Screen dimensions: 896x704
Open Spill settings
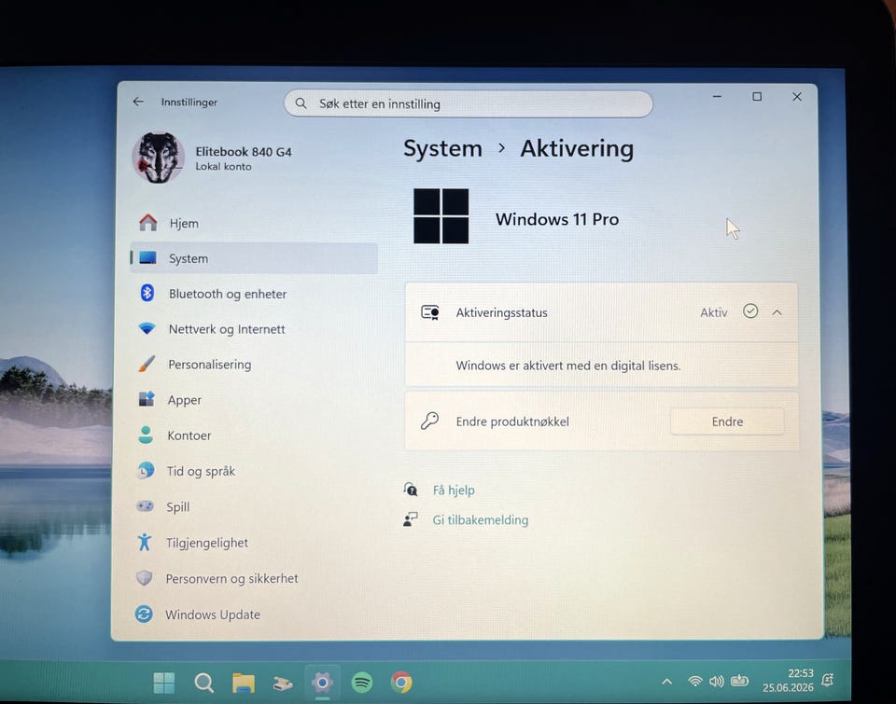pos(254,506)
